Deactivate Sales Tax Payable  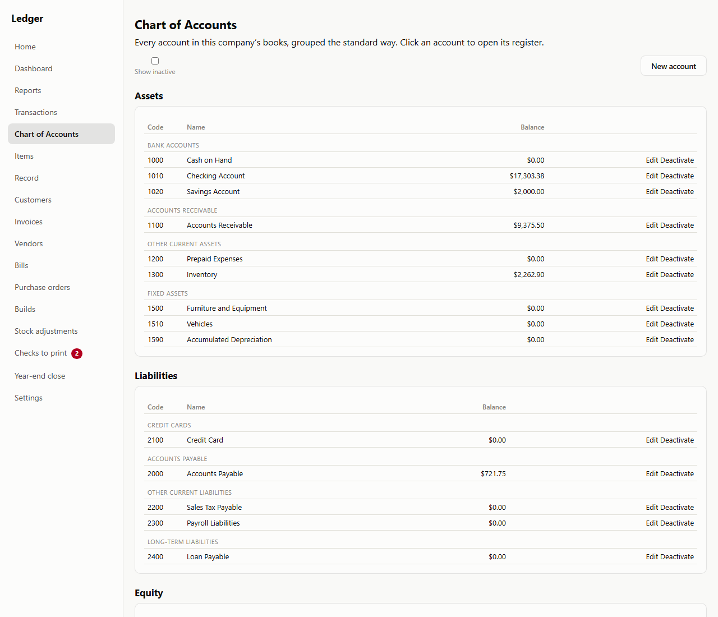677,507
